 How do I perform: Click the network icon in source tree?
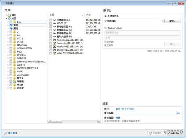coord(11,28)
